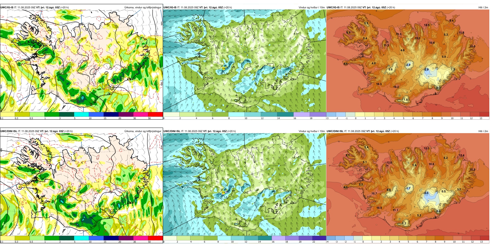Image resolution: width=494 pixels, height=247 pixels.
Task: Click the DINI title 'Vindur og hviður í 10m'
Action: pyautogui.click(x=312, y=131)
